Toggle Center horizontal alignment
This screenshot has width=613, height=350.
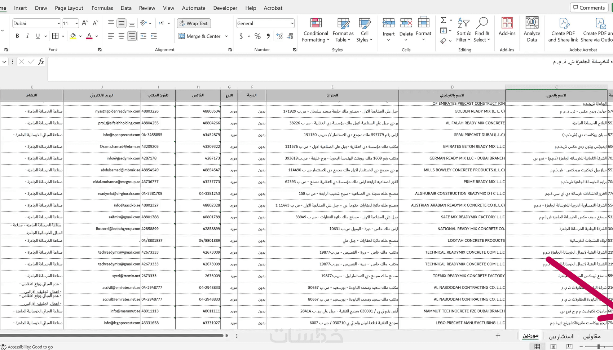(122, 36)
